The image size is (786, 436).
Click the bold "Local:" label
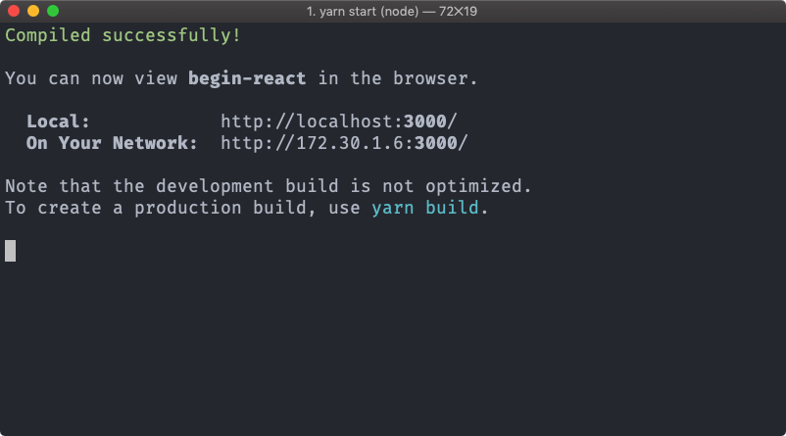tap(58, 121)
